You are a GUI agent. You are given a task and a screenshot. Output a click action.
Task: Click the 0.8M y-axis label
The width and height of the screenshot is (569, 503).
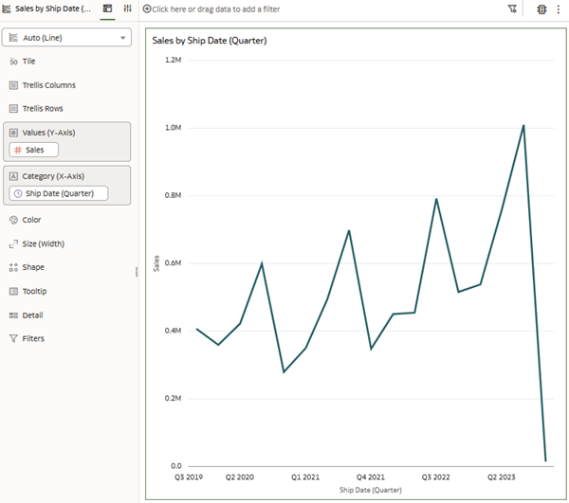click(174, 195)
